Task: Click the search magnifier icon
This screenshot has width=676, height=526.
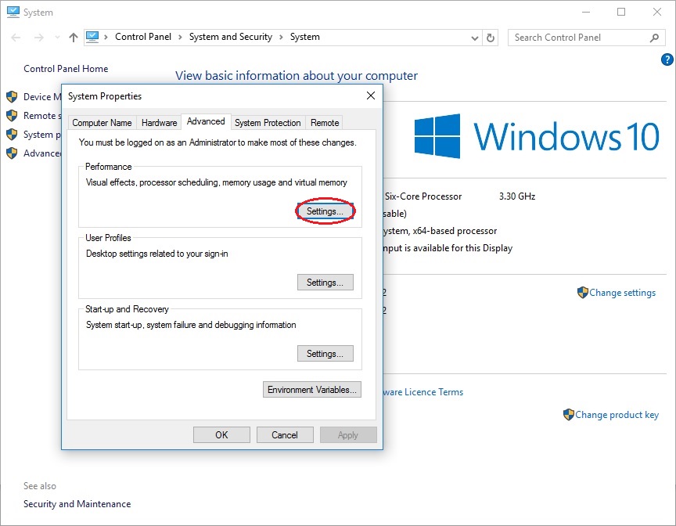Action: pos(654,38)
